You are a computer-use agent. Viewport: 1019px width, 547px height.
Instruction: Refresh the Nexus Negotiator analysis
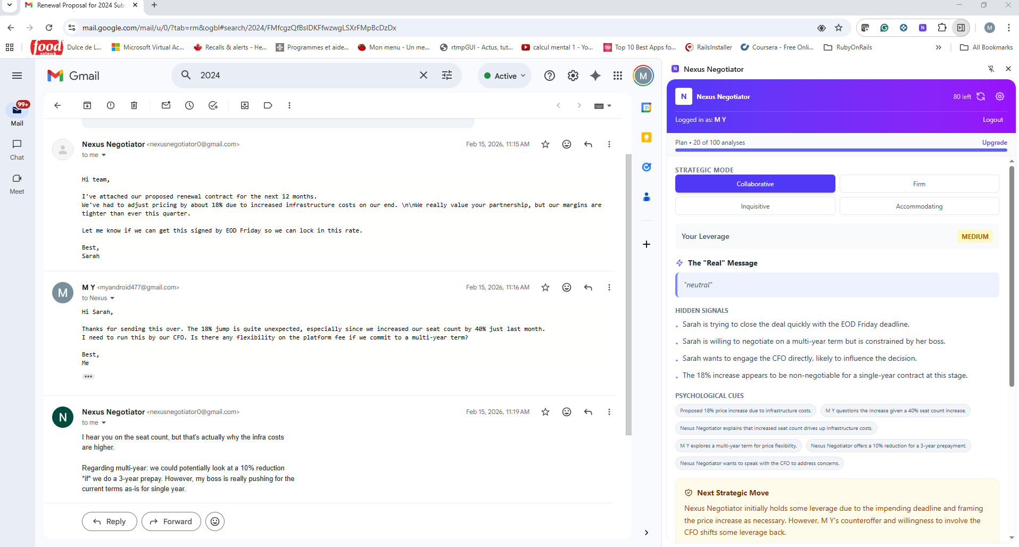981,96
